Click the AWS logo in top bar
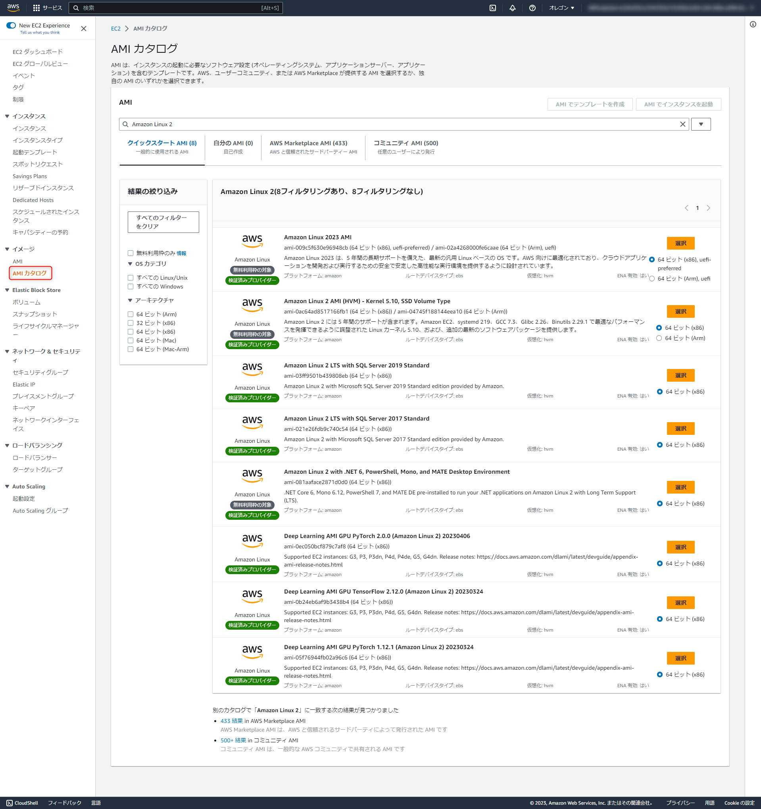This screenshot has width=761, height=809. (x=13, y=7)
